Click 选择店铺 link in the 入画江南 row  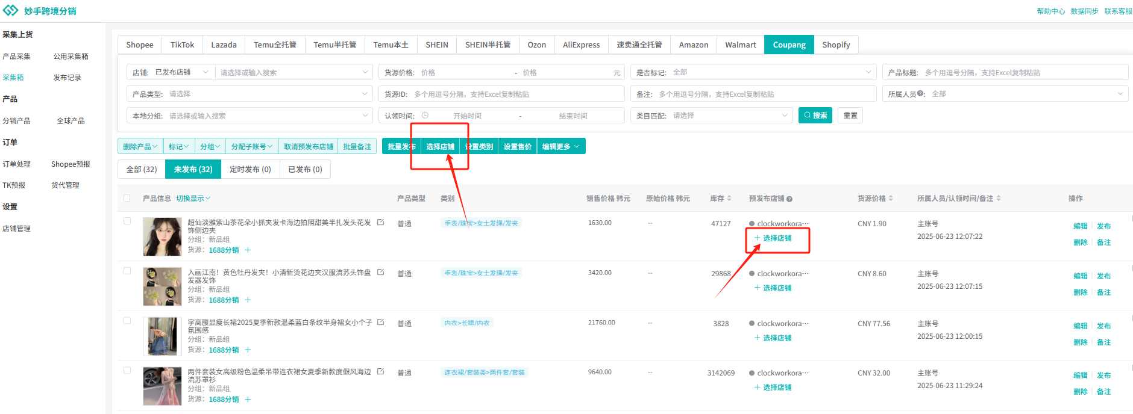pos(773,288)
